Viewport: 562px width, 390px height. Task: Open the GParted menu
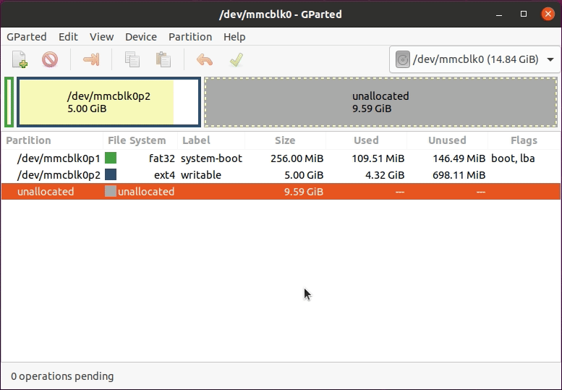coord(27,37)
